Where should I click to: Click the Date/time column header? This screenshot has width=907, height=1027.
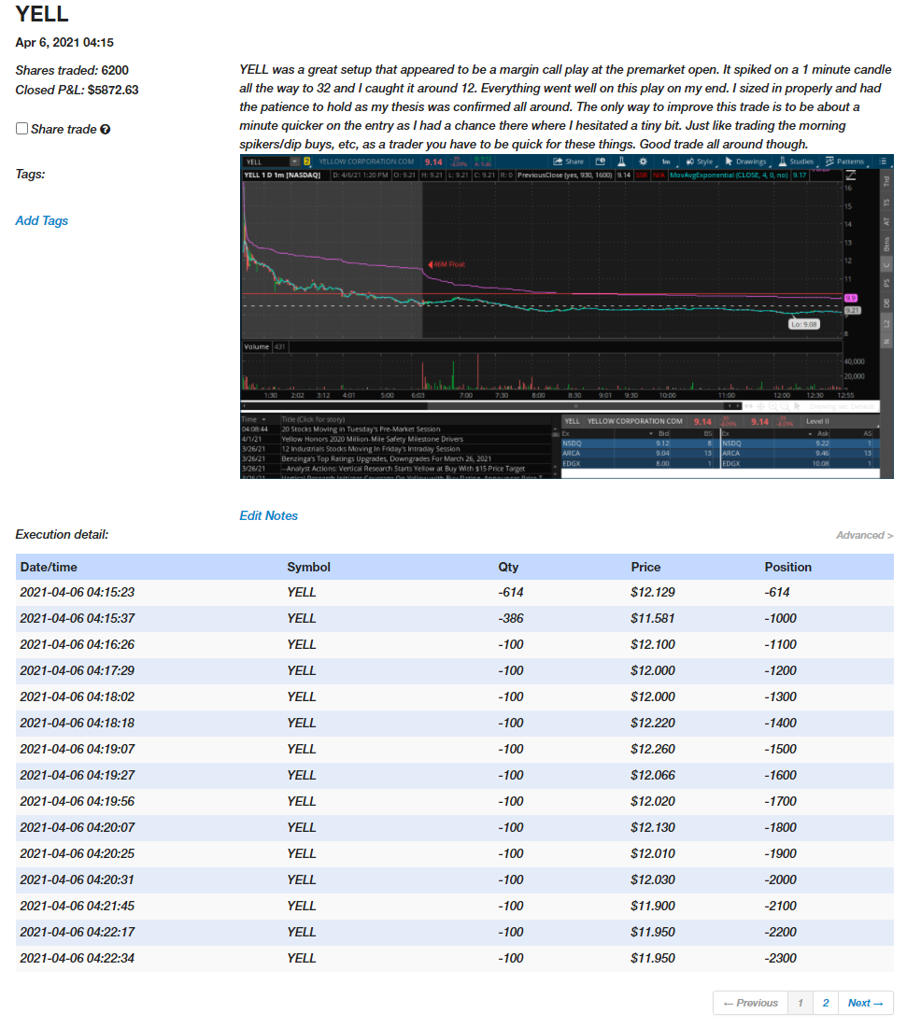[x=49, y=568]
